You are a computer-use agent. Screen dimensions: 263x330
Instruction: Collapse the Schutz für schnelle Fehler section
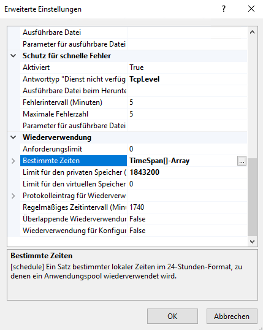[13, 56]
